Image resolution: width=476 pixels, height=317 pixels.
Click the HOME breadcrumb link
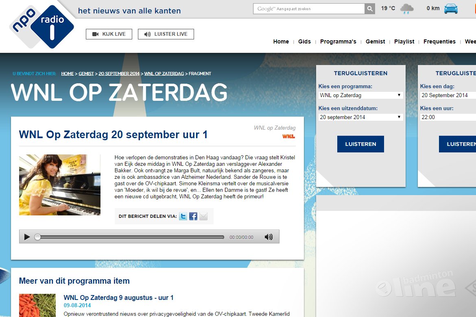pyautogui.click(x=68, y=74)
